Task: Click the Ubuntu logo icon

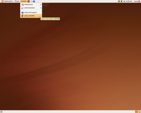Action: click(x=2, y=1)
